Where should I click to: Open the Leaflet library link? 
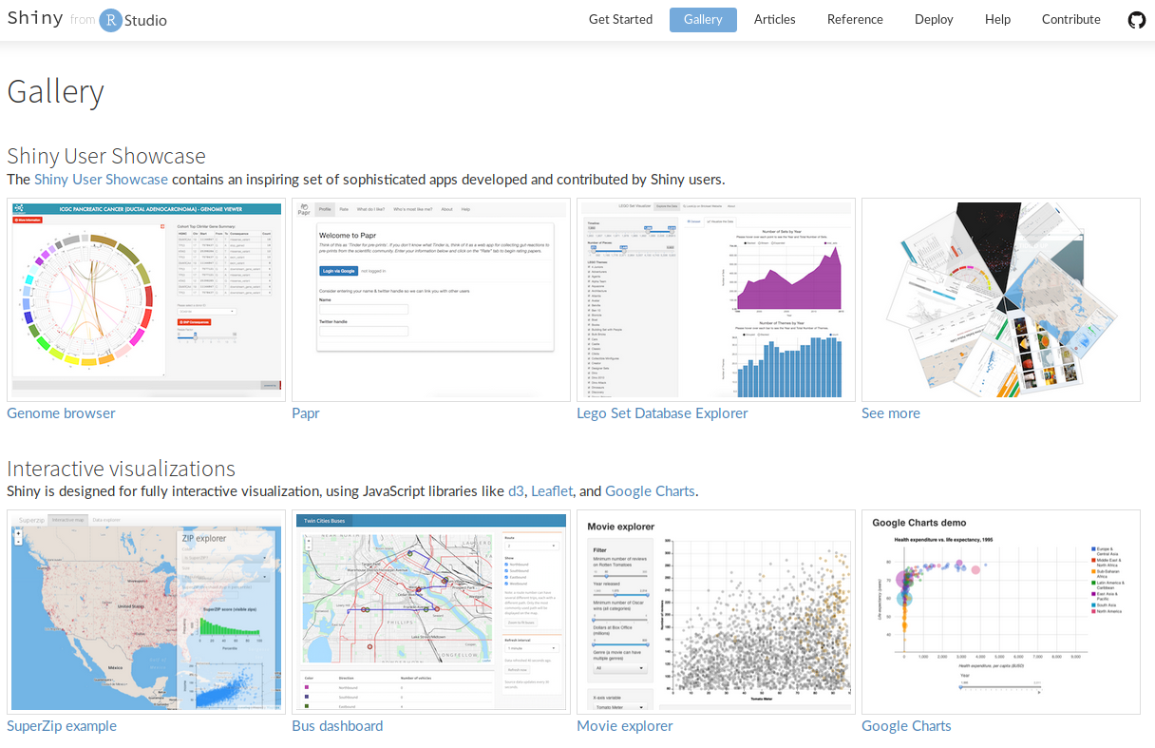point(552,491)
